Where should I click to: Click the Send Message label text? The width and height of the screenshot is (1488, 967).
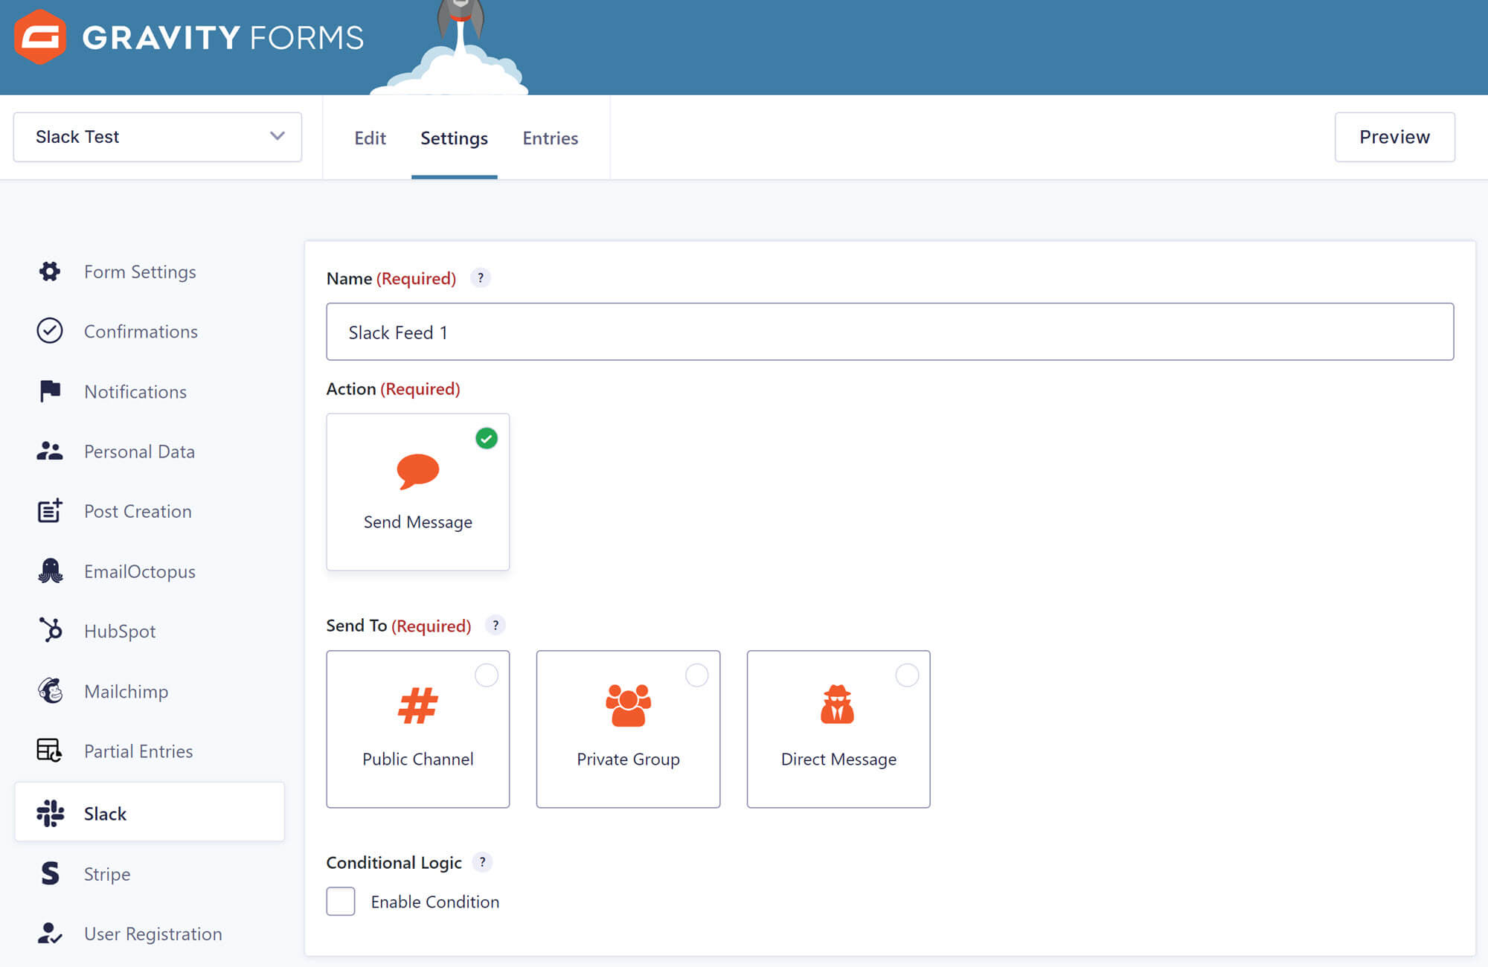point(417,522)
